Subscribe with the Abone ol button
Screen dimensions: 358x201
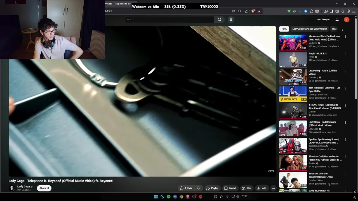tap(44, 188)
